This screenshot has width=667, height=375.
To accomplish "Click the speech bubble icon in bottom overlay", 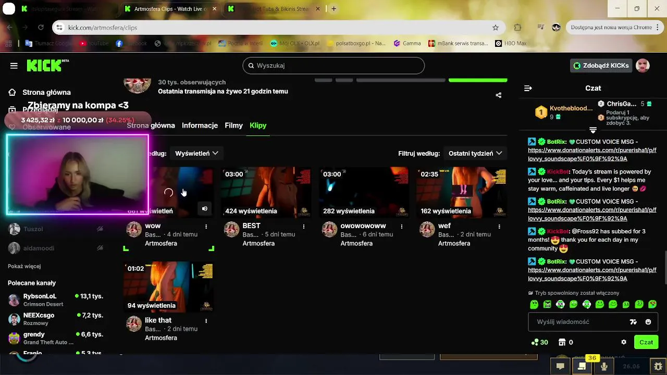I will 560,366.
